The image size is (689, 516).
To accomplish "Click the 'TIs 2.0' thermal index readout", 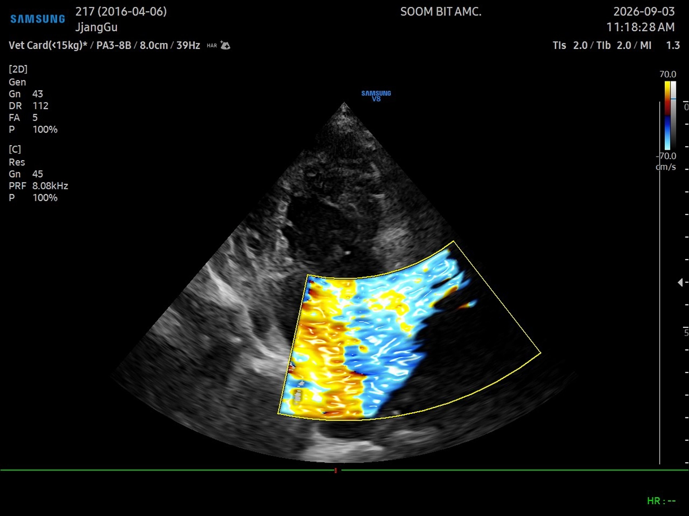I will point(570,45).
